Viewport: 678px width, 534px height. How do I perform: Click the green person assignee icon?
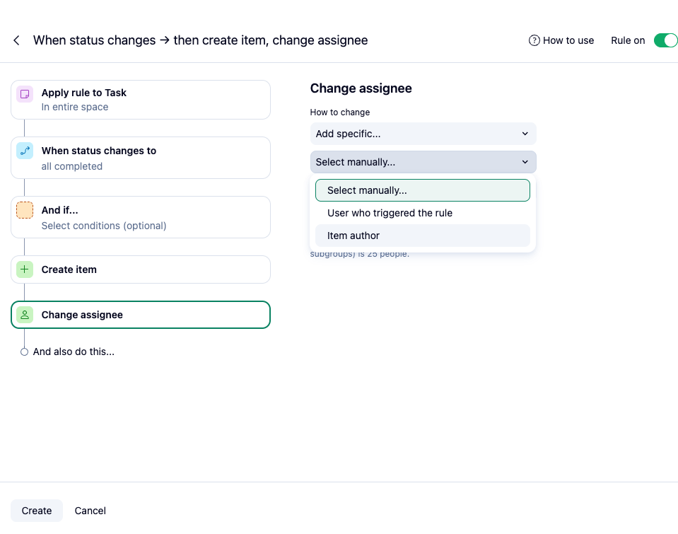25,315
